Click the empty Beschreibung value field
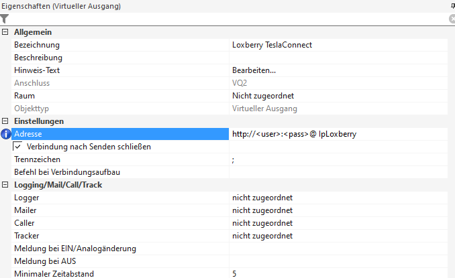The width and height of the screenshot is (455, 278). 338,58
